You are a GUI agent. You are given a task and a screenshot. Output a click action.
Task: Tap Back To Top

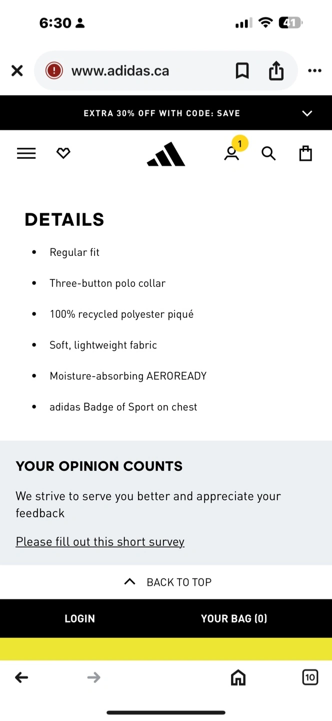167,582
